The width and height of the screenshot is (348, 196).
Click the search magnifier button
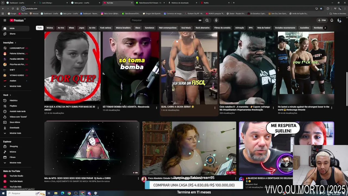207,20
